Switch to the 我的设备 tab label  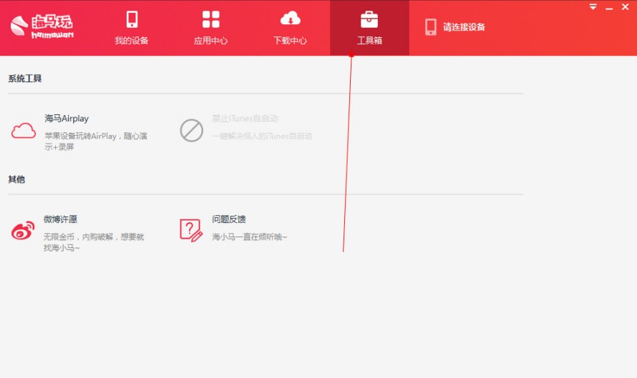[132, 41]
